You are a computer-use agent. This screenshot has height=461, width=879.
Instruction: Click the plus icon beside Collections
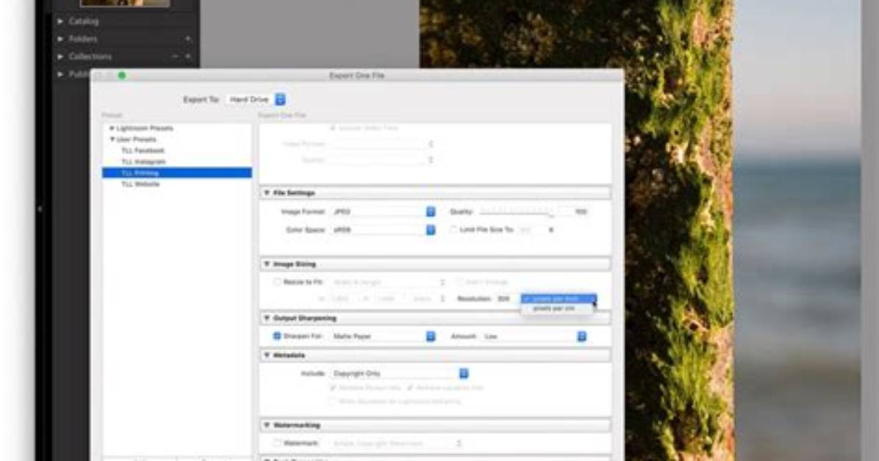(188, 57)
